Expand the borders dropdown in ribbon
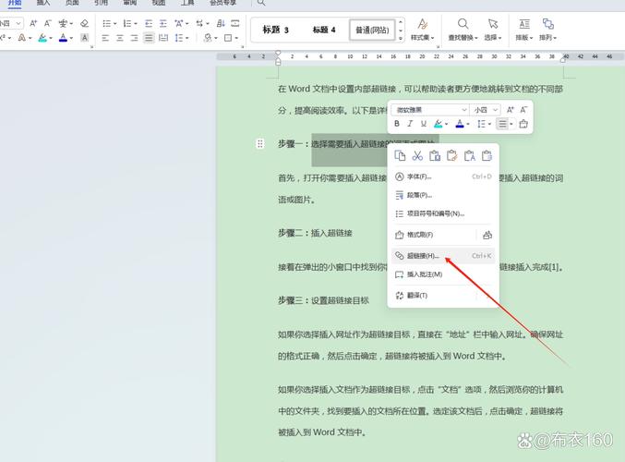This screenshot has width=625, height=462. [x=236, y=38]
